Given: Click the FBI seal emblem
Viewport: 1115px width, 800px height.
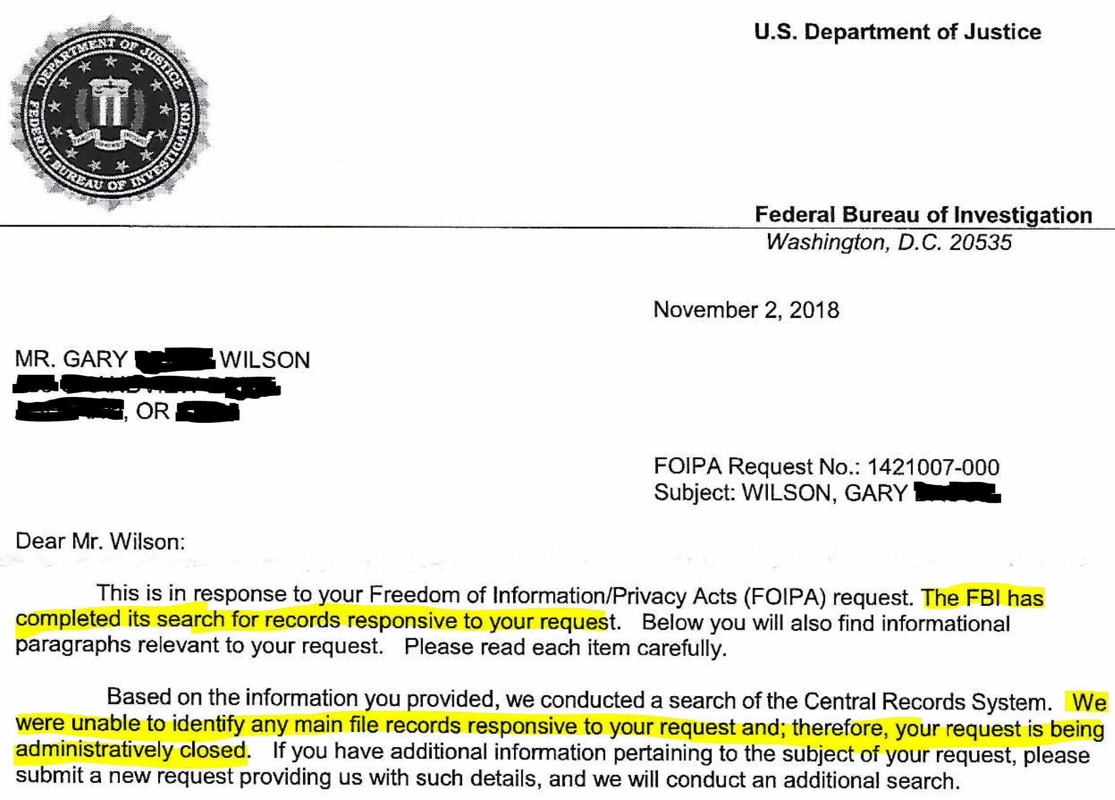Looking at the screenshot, I should 109,114.
